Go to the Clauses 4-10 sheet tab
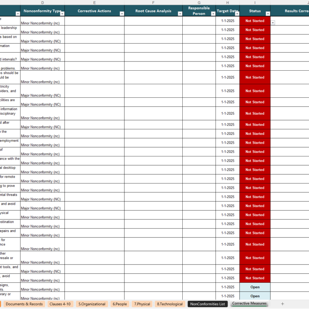 [x=60, y=304]
